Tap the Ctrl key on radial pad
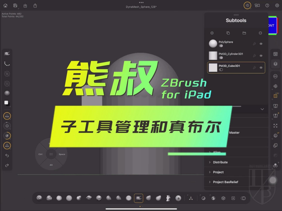This screenshot has width=282, height=211. click(40, 154)
